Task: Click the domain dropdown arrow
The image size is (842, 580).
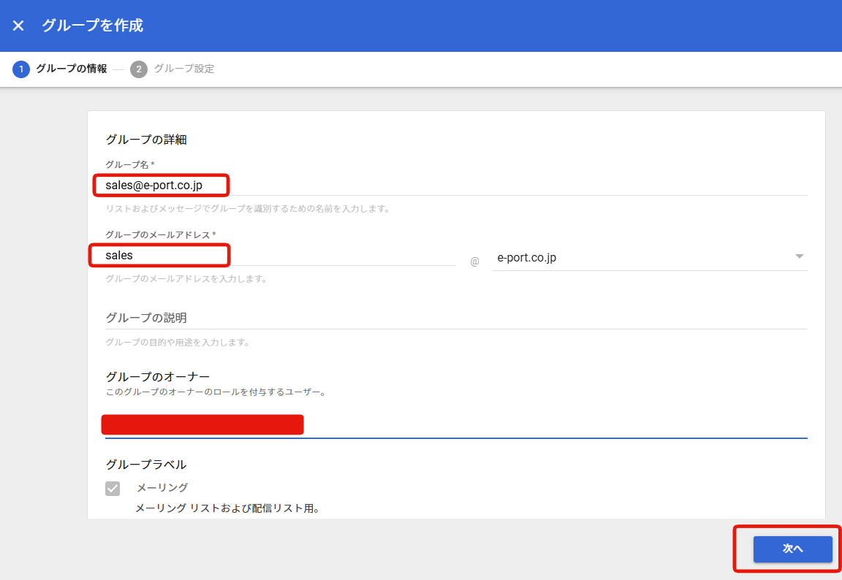Action: tap(799, 256)
